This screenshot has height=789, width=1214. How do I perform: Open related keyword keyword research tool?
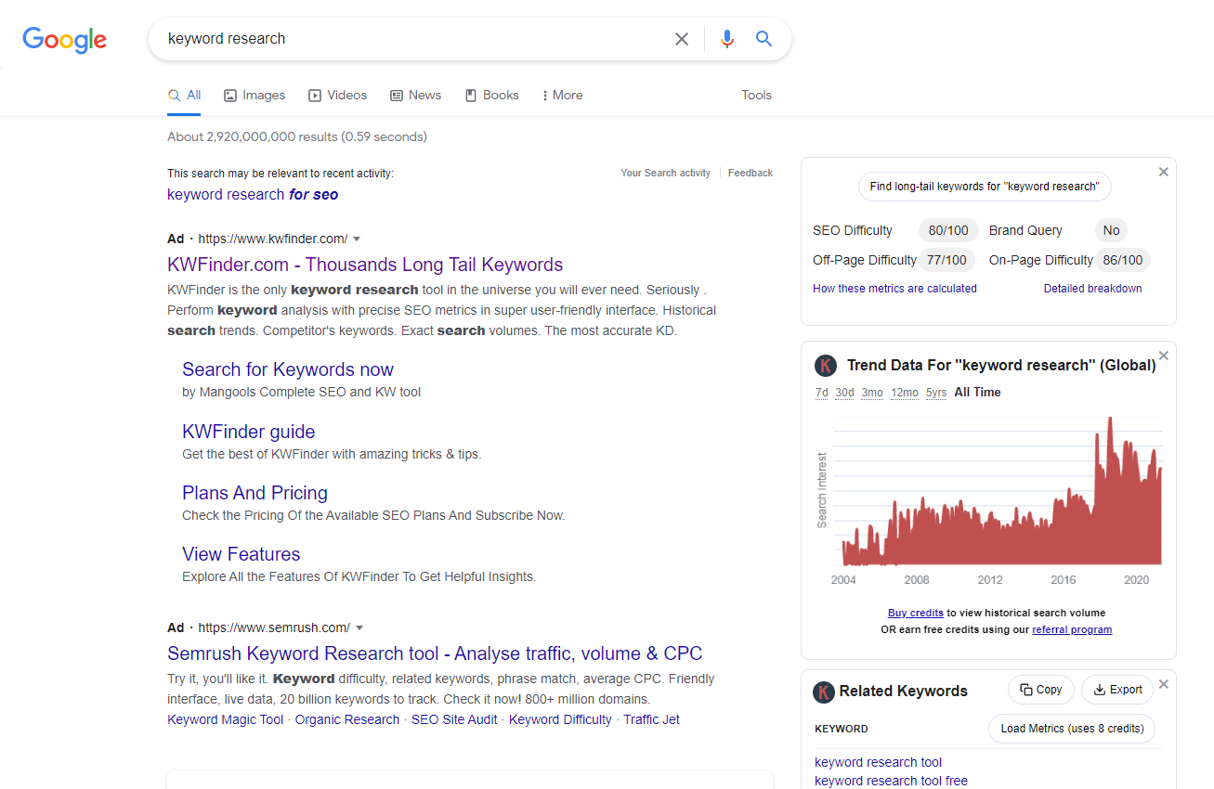click(879, 762)
